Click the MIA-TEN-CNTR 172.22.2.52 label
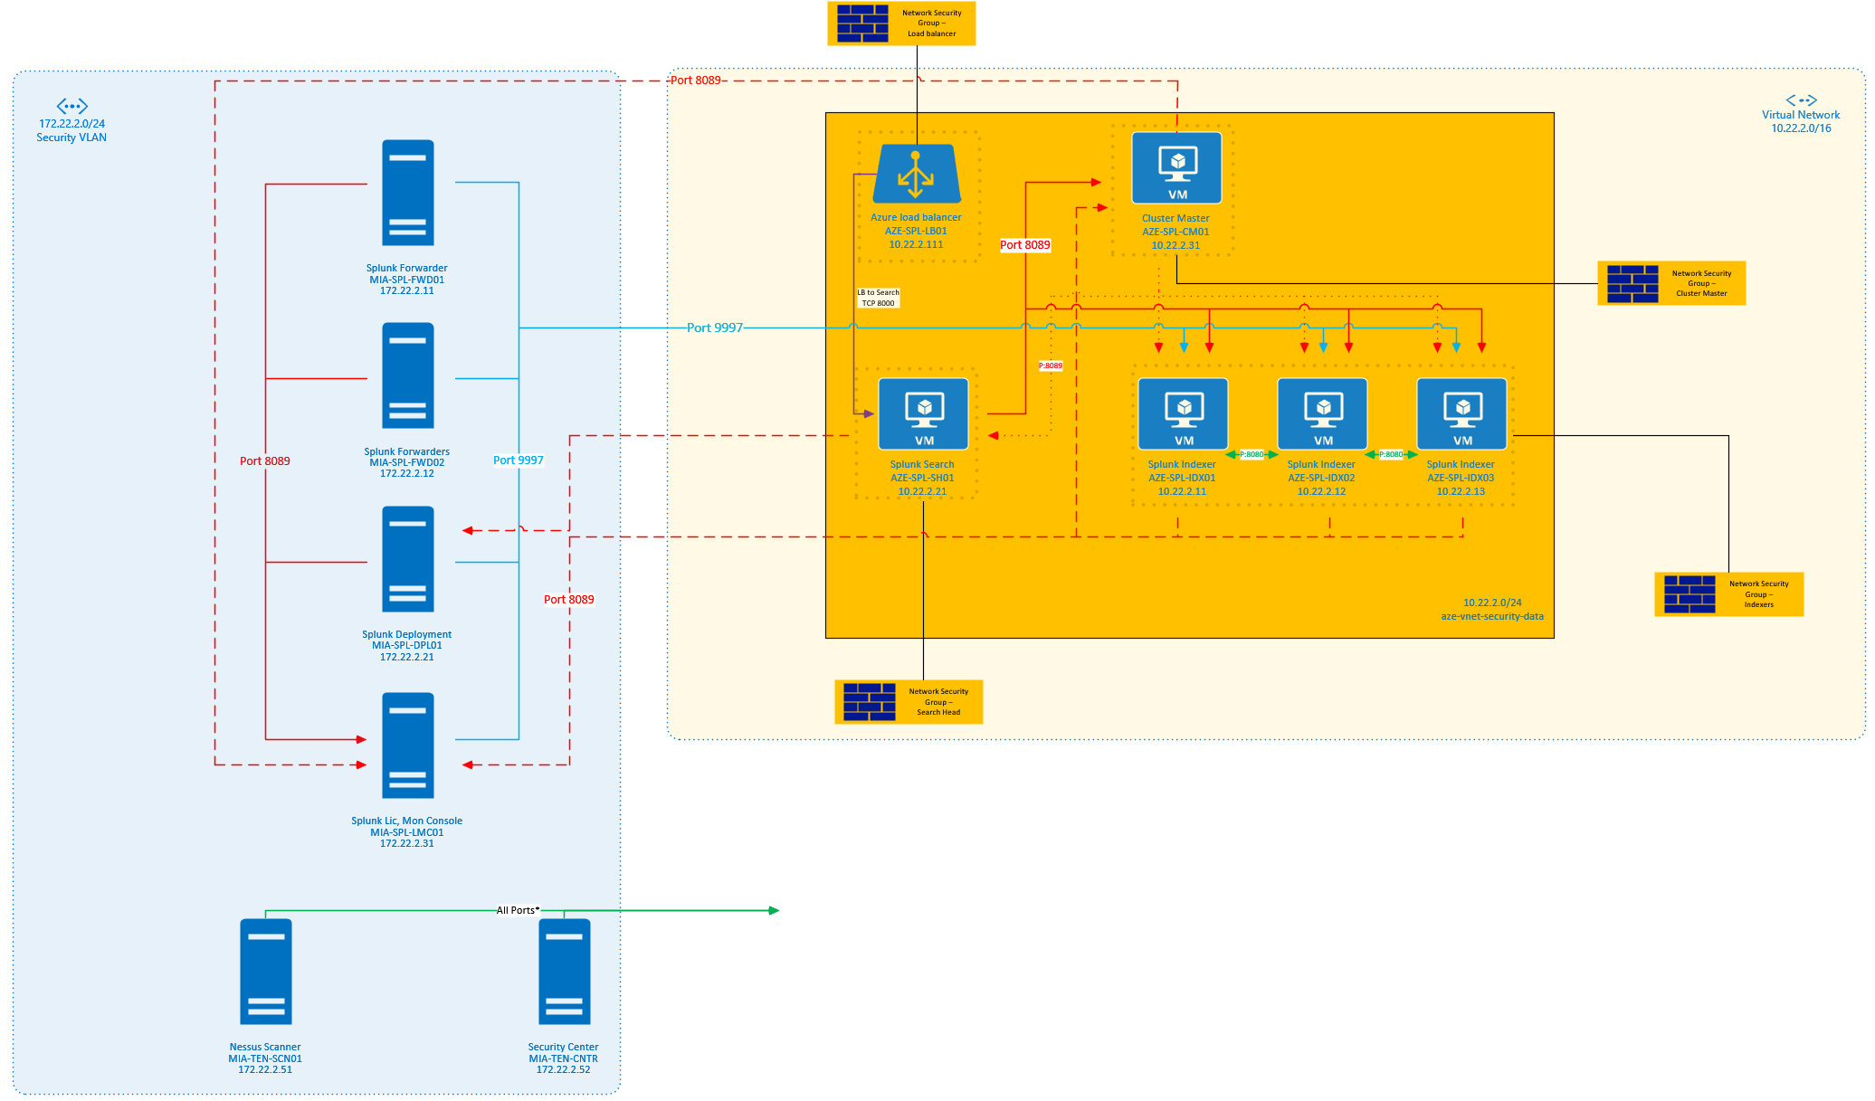This screenshot has height=1101, width=1875. coord(563,1064)
